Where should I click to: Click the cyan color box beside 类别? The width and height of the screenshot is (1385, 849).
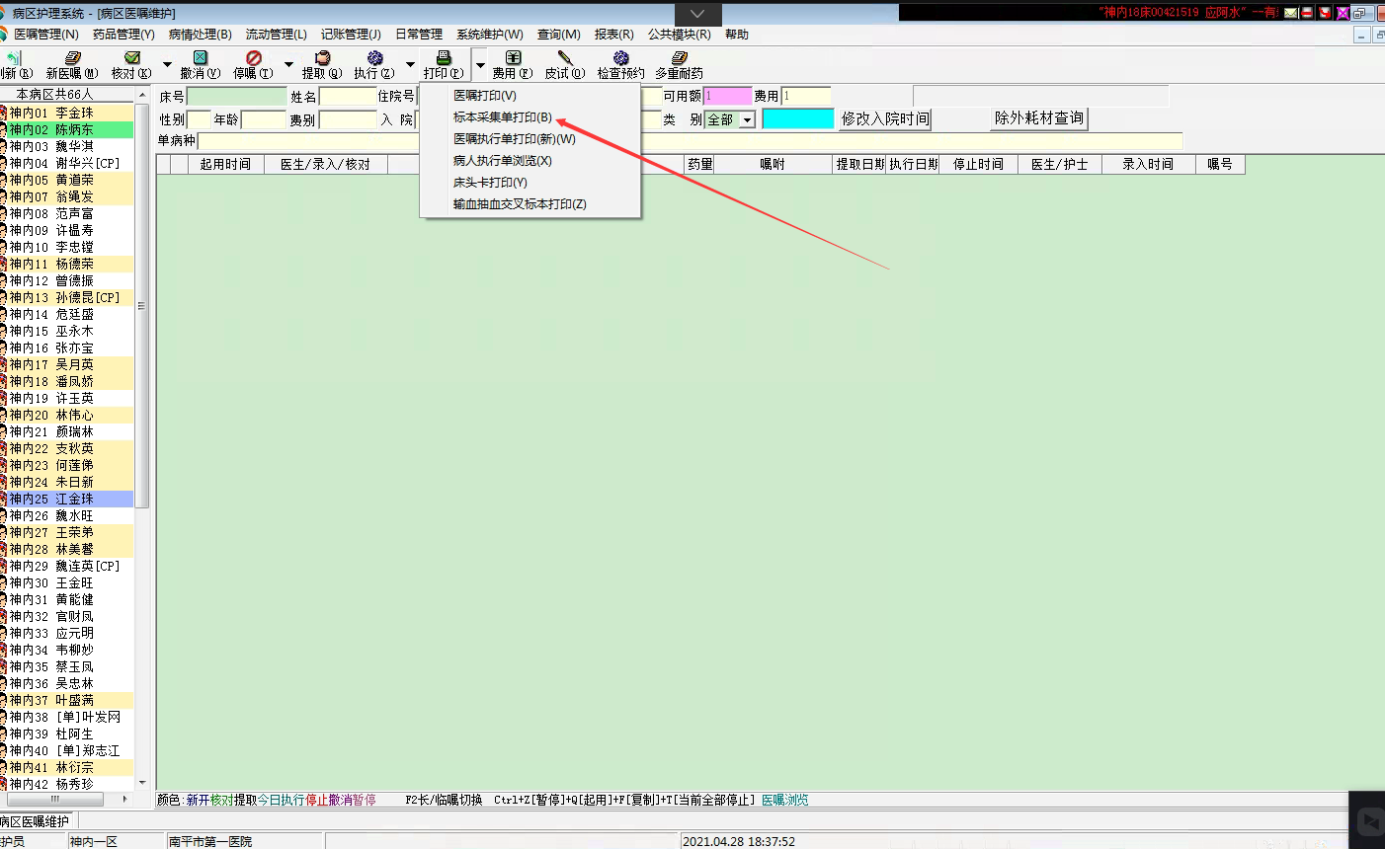click(x=798, y=119)
